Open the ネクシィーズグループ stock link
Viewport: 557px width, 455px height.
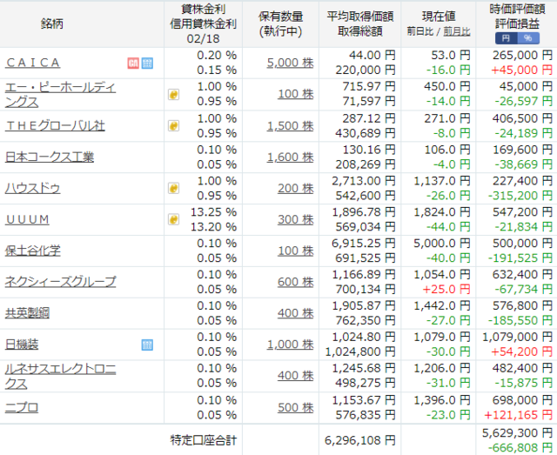click(60, 282)
